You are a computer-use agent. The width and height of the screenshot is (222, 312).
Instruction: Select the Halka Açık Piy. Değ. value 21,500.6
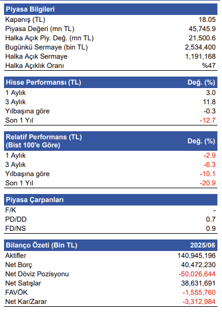202,38
